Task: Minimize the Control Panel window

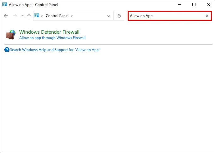Action: click(x=180, y=4)
